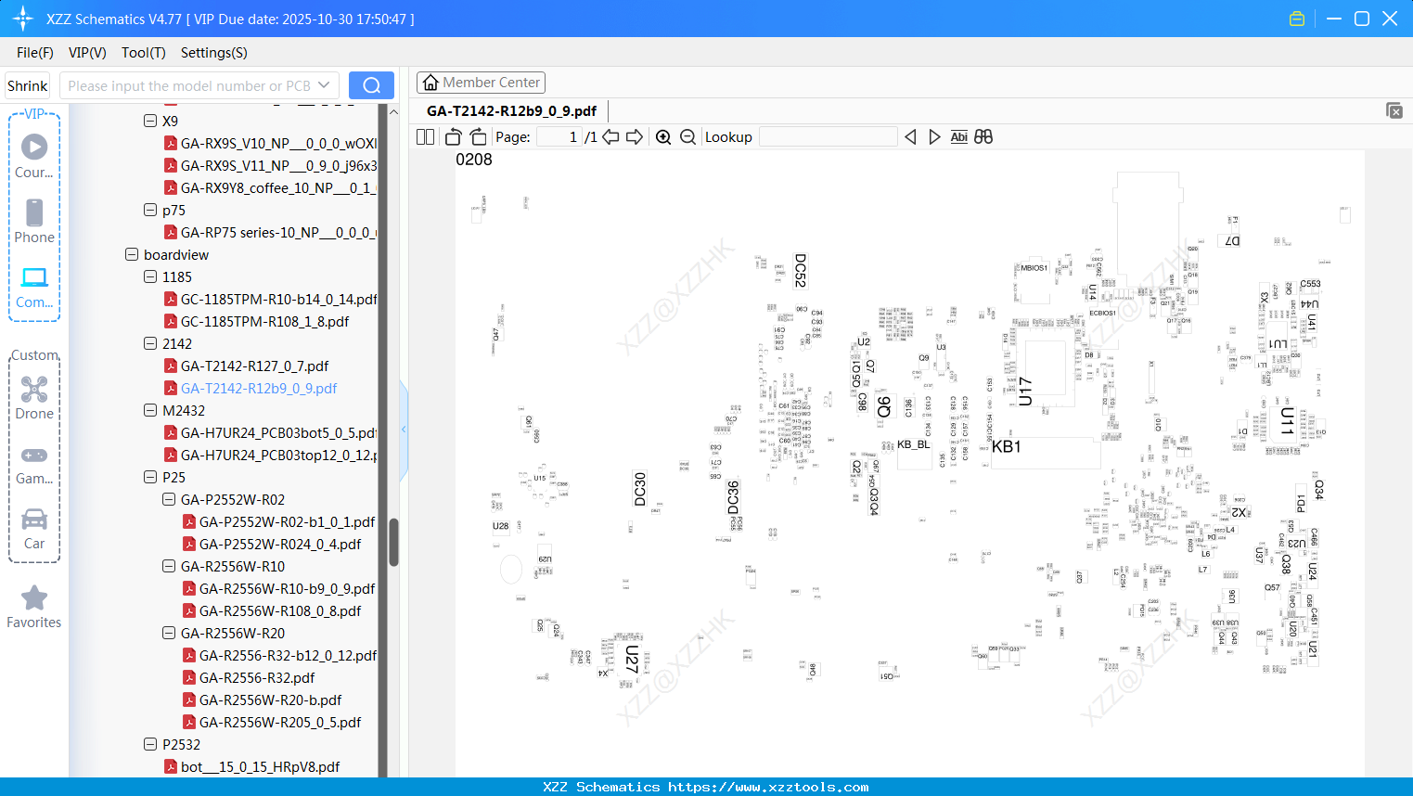
Task: Click the blue search button
Action: coord(371,85)
